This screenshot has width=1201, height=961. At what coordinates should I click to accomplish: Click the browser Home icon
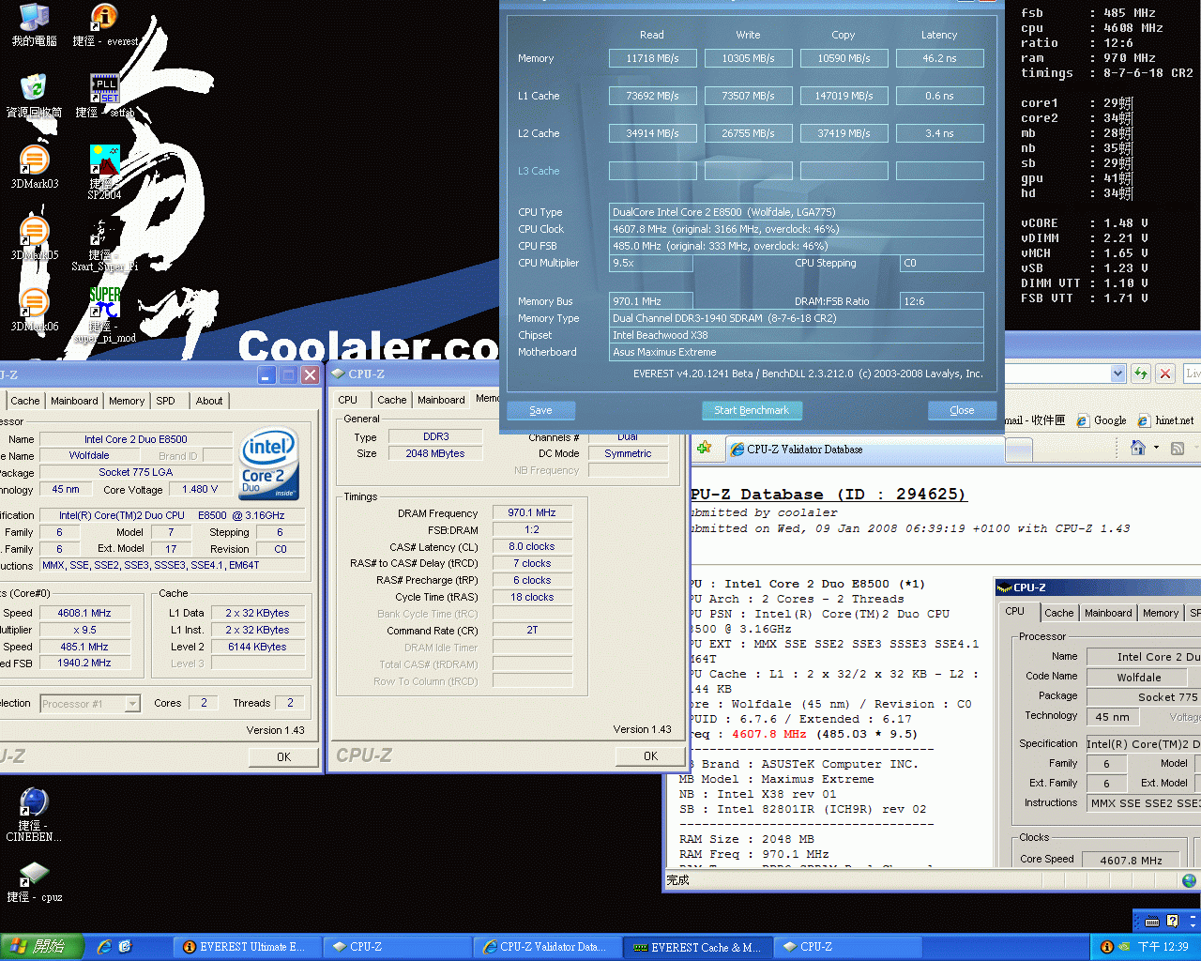point(1138,448)
